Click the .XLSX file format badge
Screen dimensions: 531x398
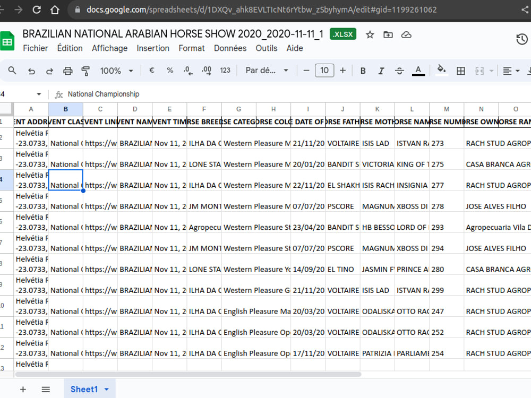(342, 34)
